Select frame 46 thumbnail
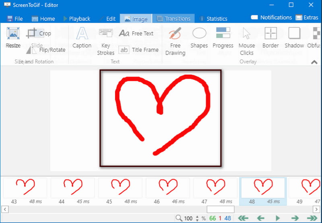The image size is (322, 223). point(168,191)
